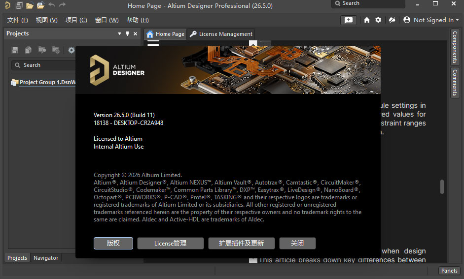Image resolution: width=464 pixels, height=279 pixels.
Task: Open the 项目 (C) menu
Action: (x=76, y=20)
